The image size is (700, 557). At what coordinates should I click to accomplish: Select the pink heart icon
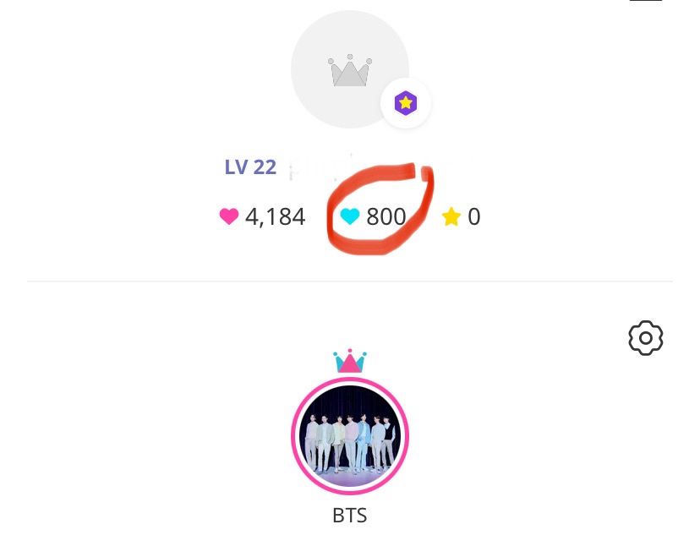click(x=228, y=216)
